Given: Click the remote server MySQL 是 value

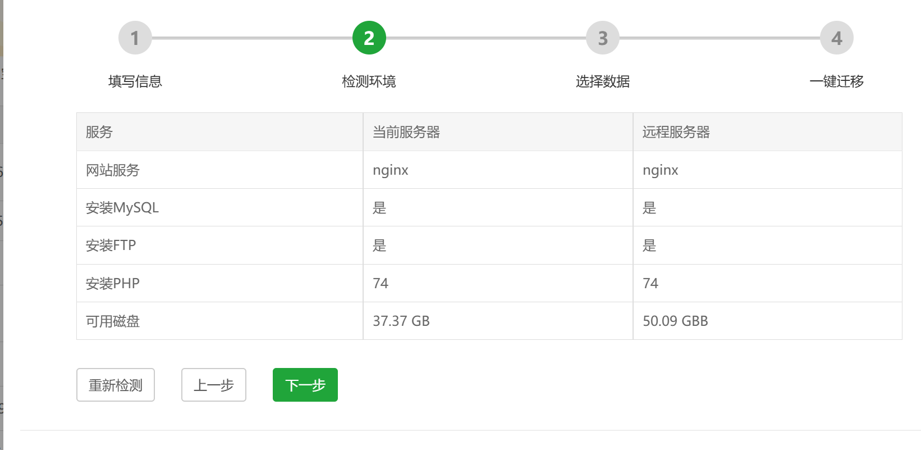Looking at the screenshot, I should click(649, 208).
